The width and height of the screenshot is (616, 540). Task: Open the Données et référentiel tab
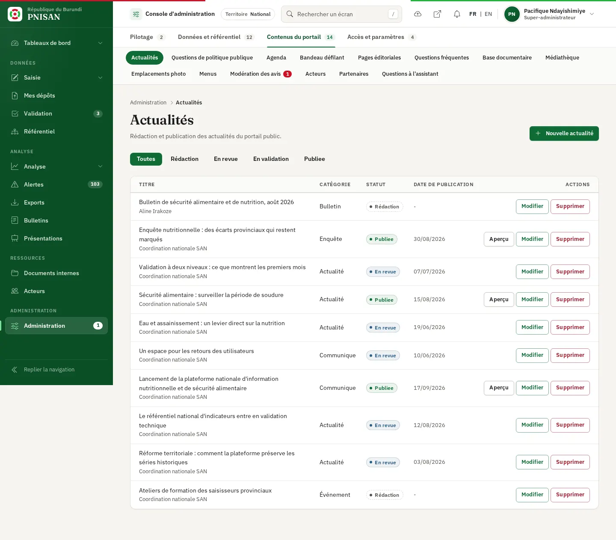[216, 37]
